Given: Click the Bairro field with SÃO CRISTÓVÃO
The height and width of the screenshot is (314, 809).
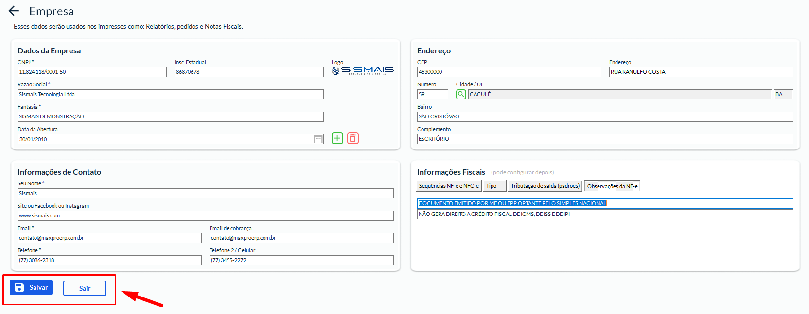Looking at the screenshot, I should tap(605, 116).
